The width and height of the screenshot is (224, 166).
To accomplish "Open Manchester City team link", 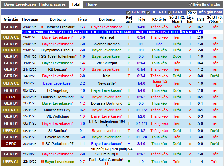I will [57, 110].
